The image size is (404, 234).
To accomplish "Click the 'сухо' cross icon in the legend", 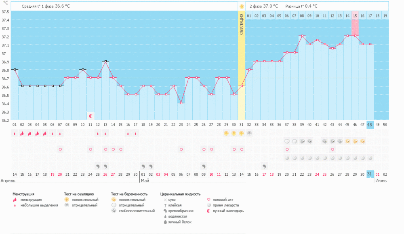I will tap(164, 200).
